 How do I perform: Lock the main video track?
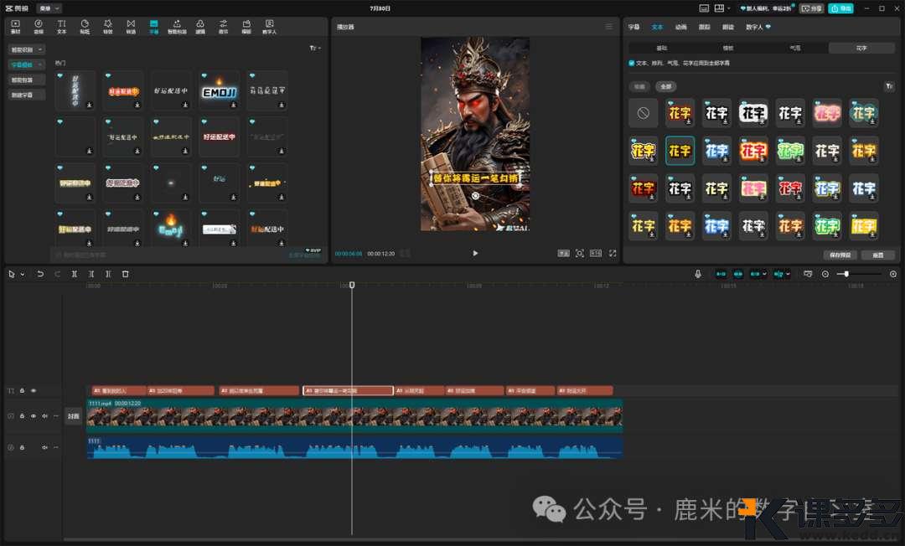click(x=22, y=415)
